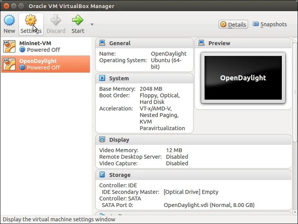298x224 pixels.
Task: Click the 'Controller: IDE' line
Action: [x=118, y=185]
